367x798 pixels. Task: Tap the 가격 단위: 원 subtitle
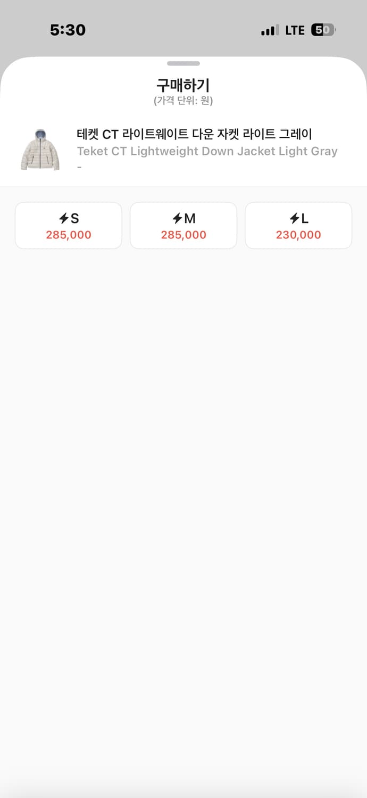click(183, 101)
